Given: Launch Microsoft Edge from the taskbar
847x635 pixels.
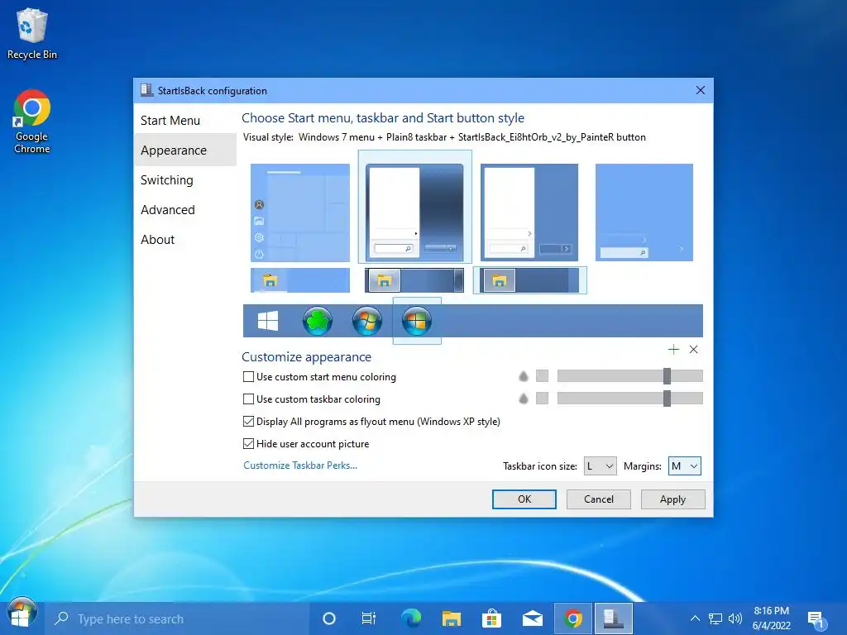Looking at the screenshot, I should 411,618.
